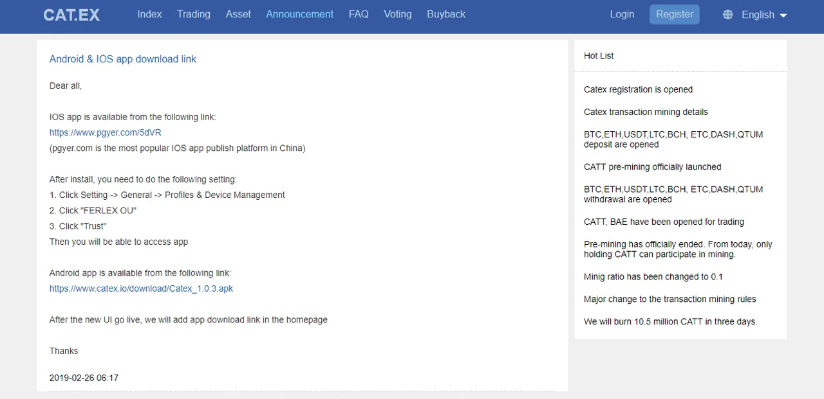Open 'Catex transaction mining details' announcement
The width and height of the screenshot is (824, 399).
click(x=646, y=112)
